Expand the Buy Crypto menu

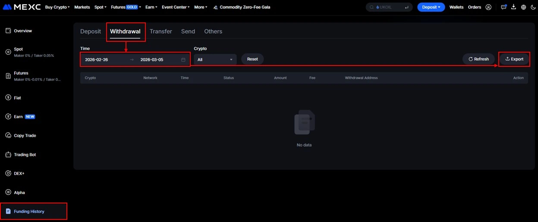tap(57, 7)
